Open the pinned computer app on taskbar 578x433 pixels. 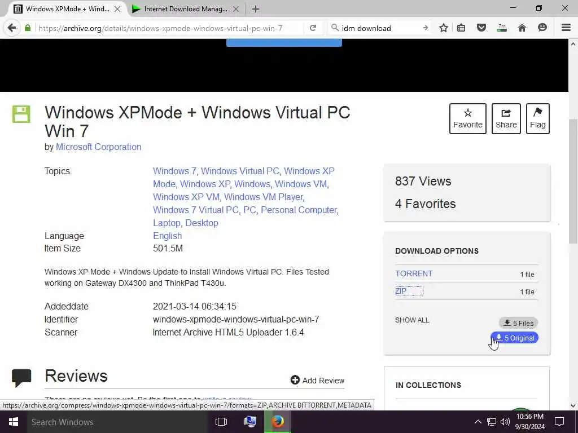coord(250,422)
